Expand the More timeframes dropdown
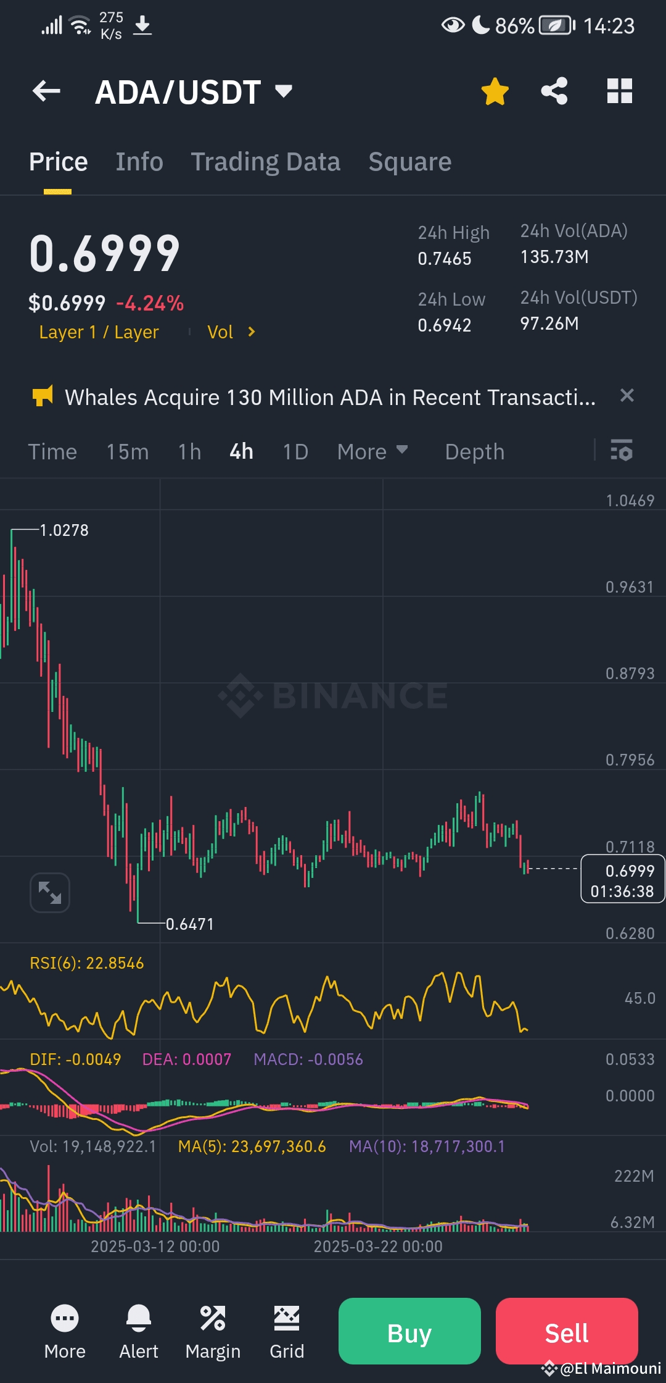The width and height of the screenshot is (666, 1383). [x=372, y=451]
